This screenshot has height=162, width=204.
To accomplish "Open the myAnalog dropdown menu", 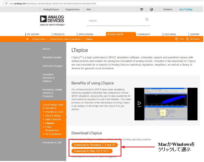I will point(187,9).
